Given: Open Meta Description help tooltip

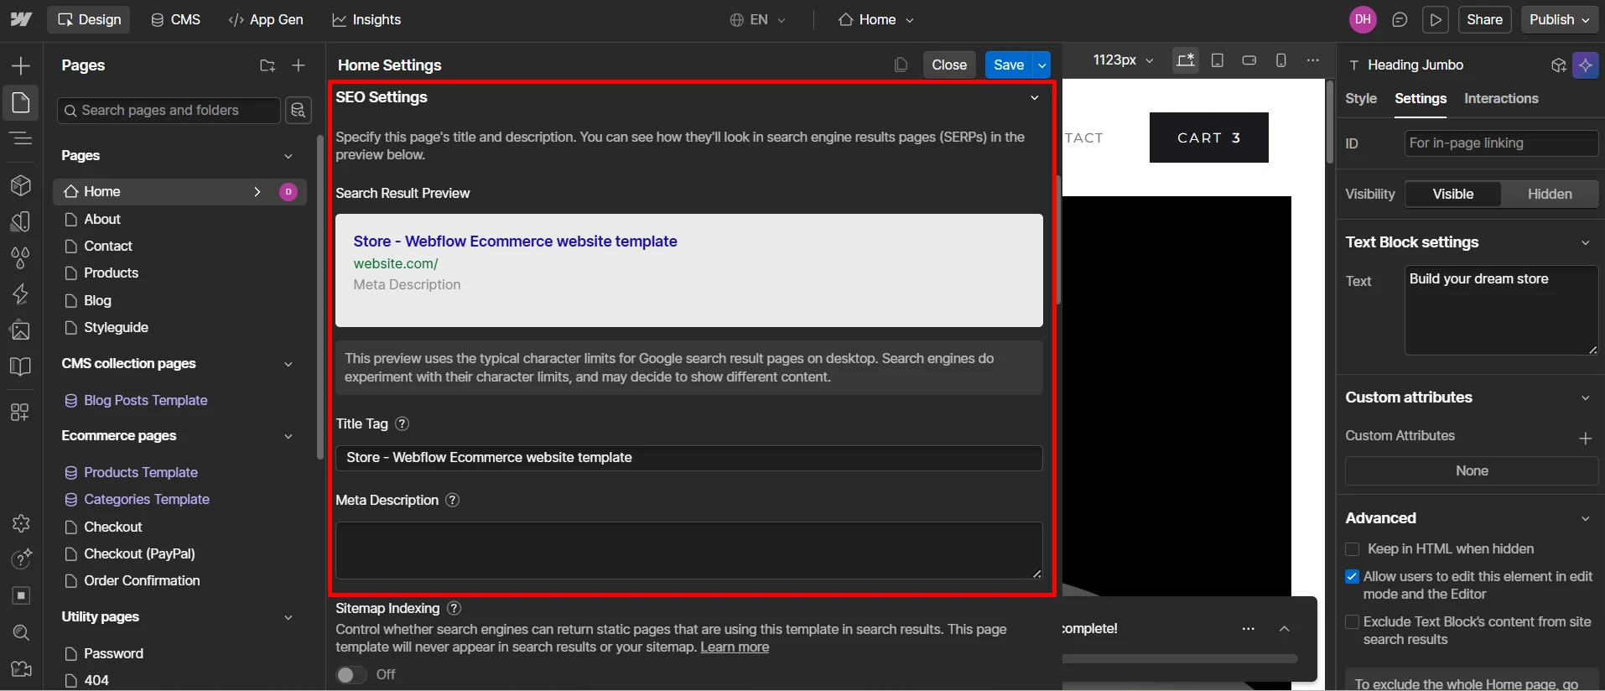Looking at the screenshot, I should click(x=452, y=500).
